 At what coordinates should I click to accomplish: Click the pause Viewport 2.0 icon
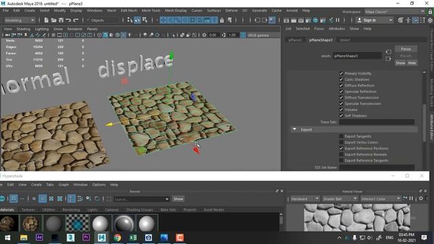(x=338, y=20)
